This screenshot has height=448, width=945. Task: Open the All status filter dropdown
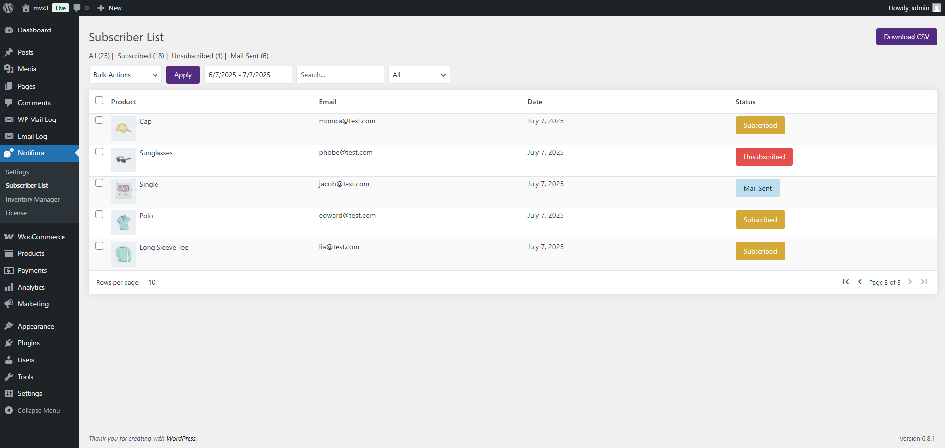[x=419, y=75]
